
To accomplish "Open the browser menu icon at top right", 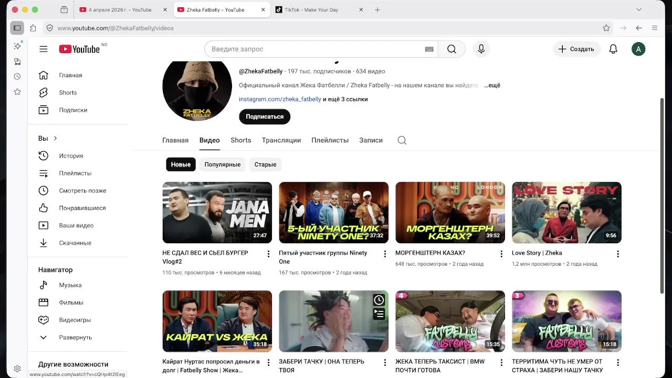I will pyautogui.click(x=655, y=28).
